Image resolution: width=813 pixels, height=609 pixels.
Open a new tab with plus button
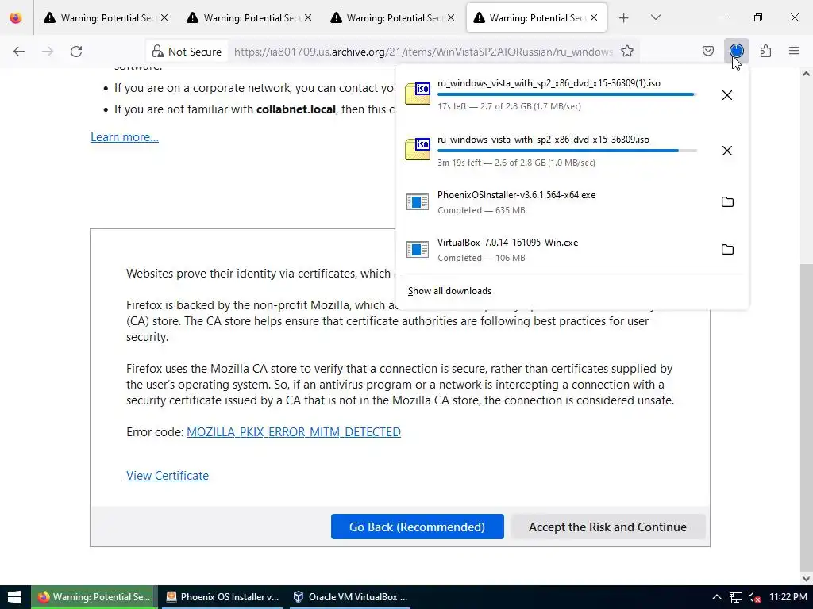[x=624, y=18]
